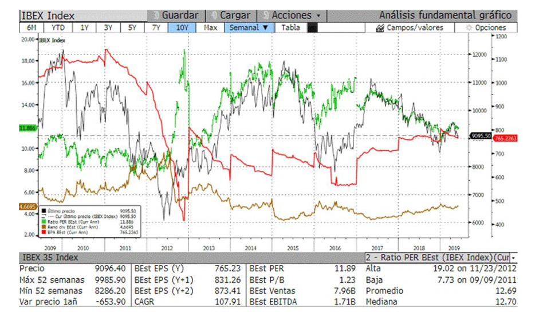Click the green Ratio PER BEst legend swatch
Screen dimensions: 539x324
point(44,222)
